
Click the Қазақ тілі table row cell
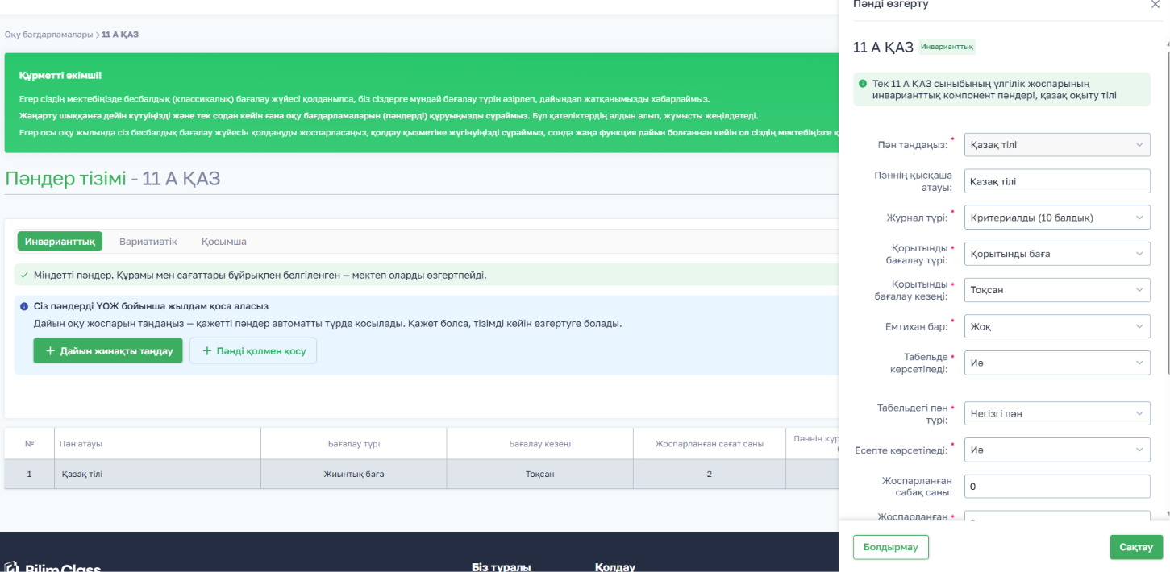(157, 475)
